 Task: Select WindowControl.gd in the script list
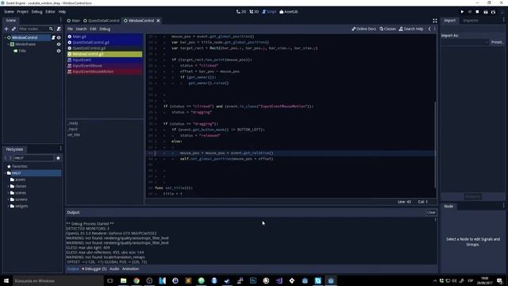point(105,54)
